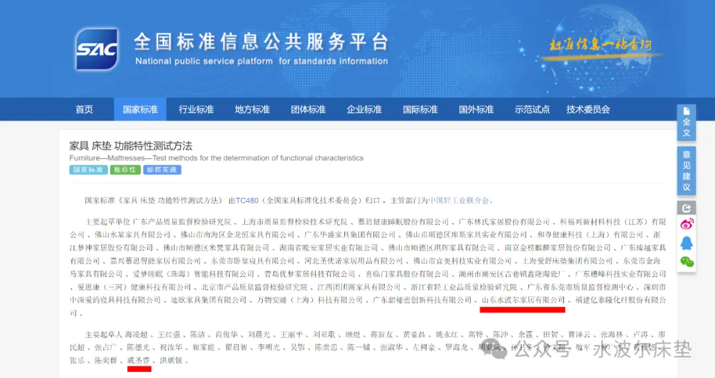The width and height of the screenshot is (715, 378).
Task: Click the text 上海市质量监督检验技术研究院
Action: 294,222
